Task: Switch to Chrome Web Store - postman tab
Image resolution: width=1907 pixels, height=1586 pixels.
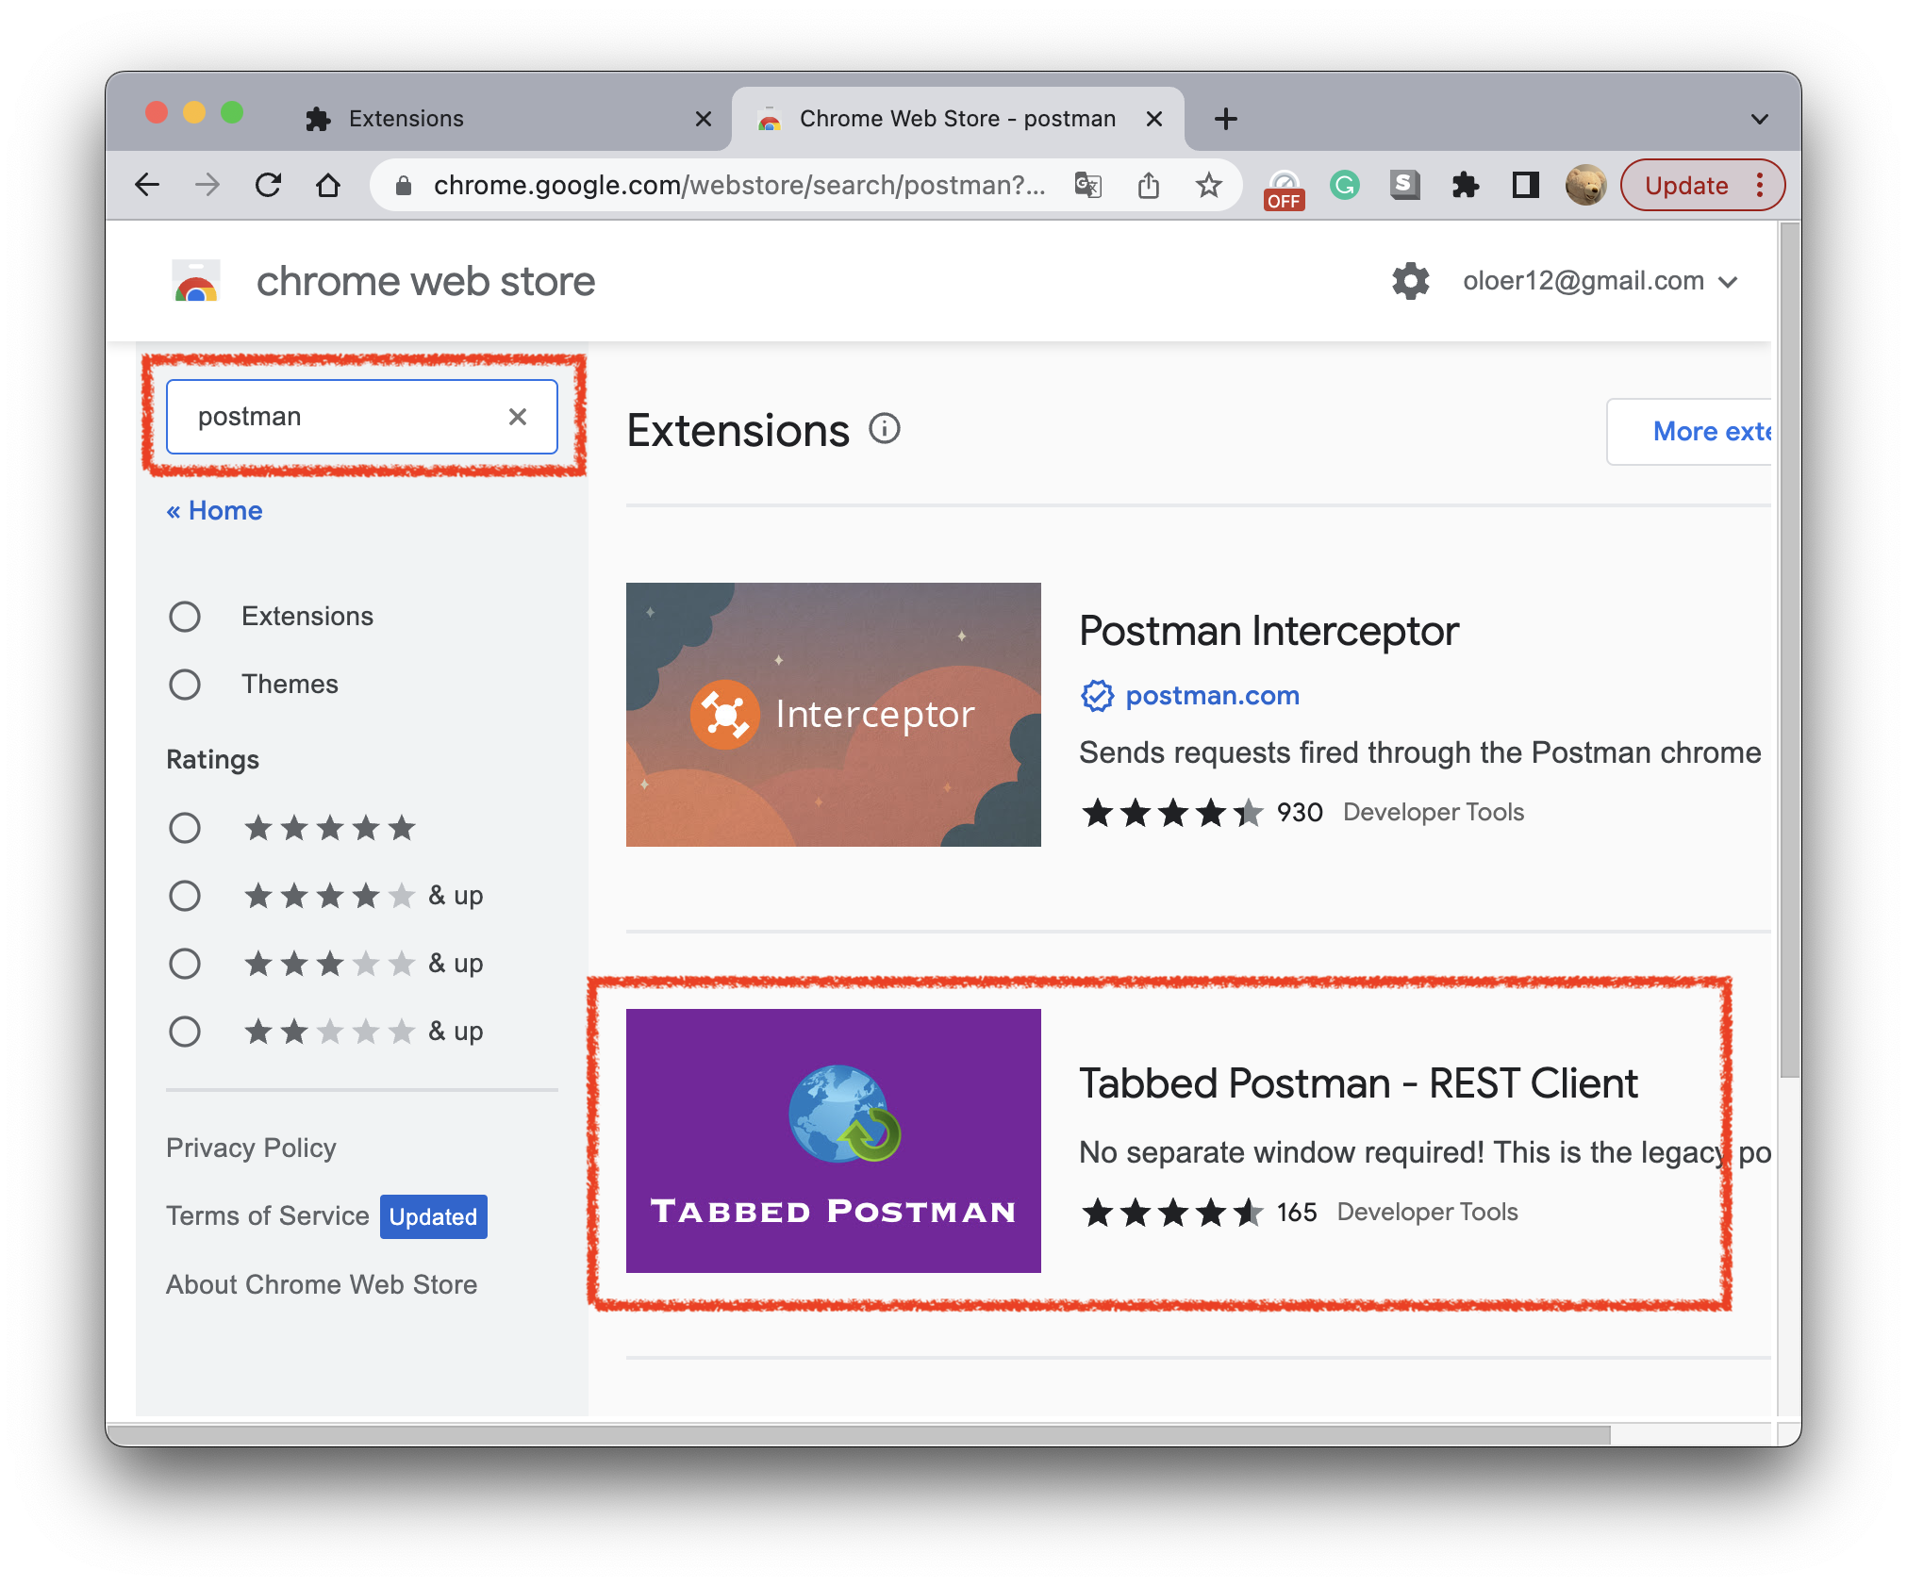Action: [x=958, y=119]
